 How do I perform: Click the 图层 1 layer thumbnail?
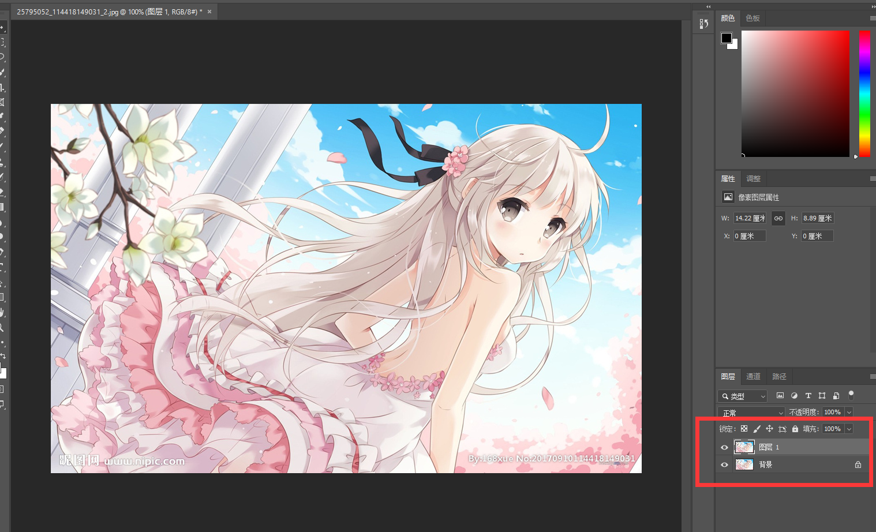[744, 447]
